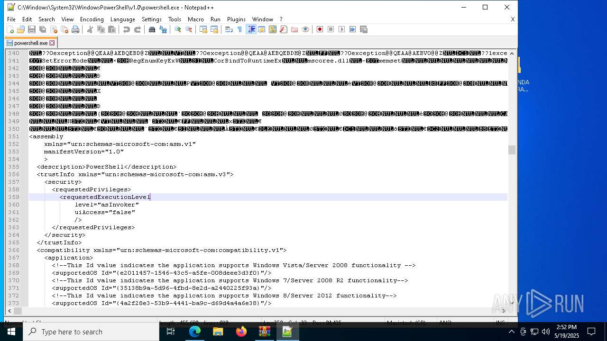Open the Edit menu
This screenshot has width=607, height=341.
pyautogui.click(x=27, y=19)
